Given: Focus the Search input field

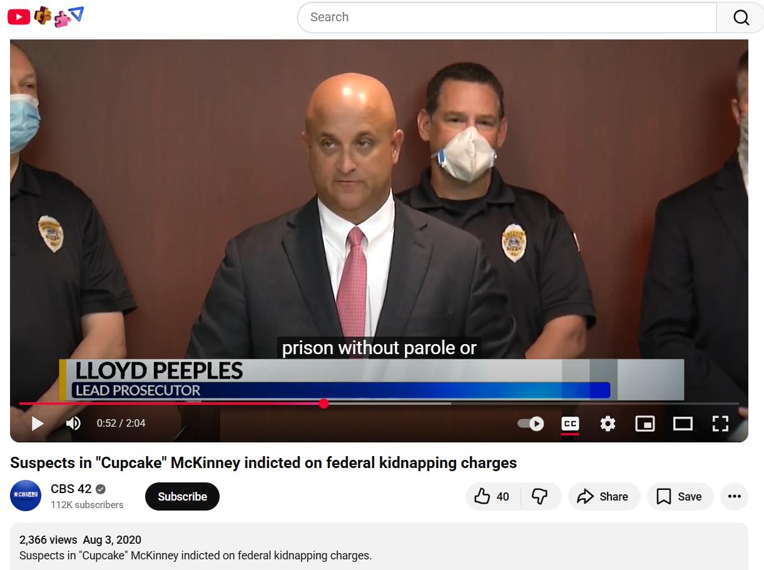Looking at the screenshot, I should [x=507, y=18].
